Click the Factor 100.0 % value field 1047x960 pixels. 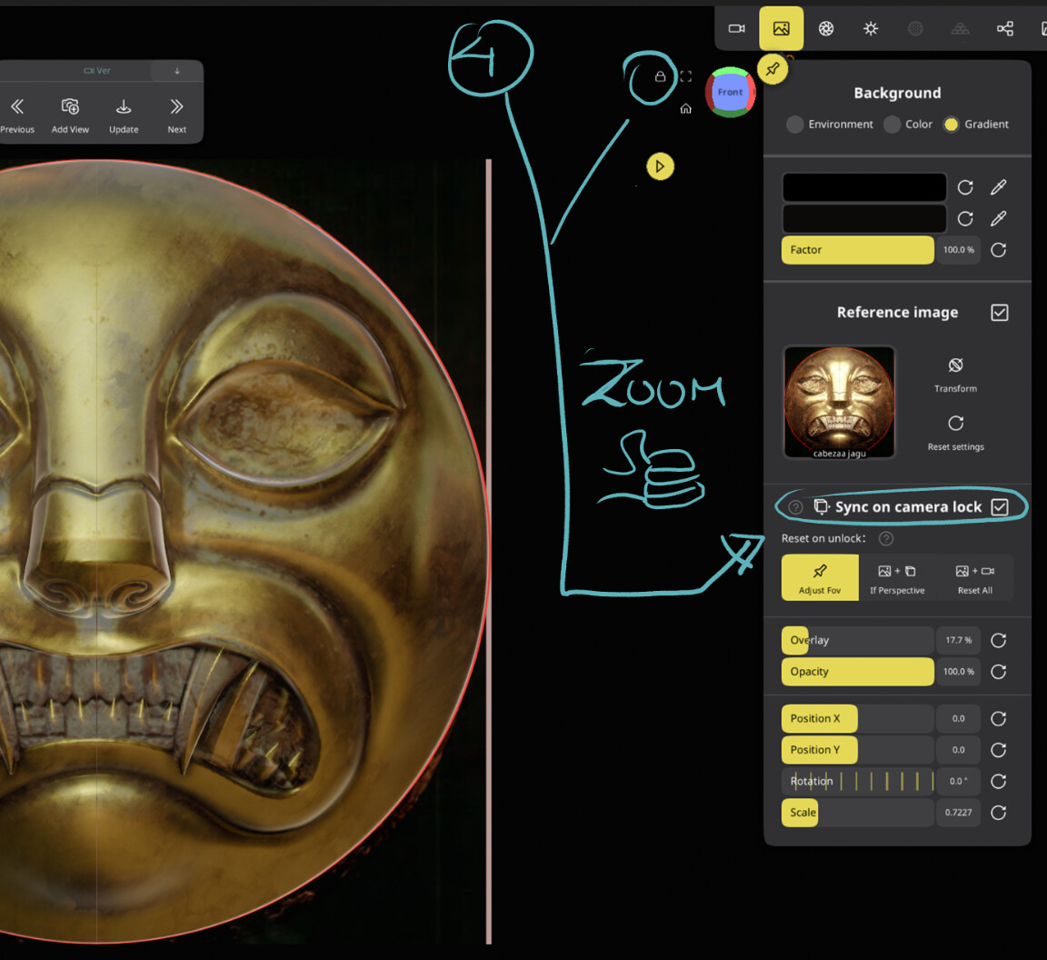coord(958,250)
